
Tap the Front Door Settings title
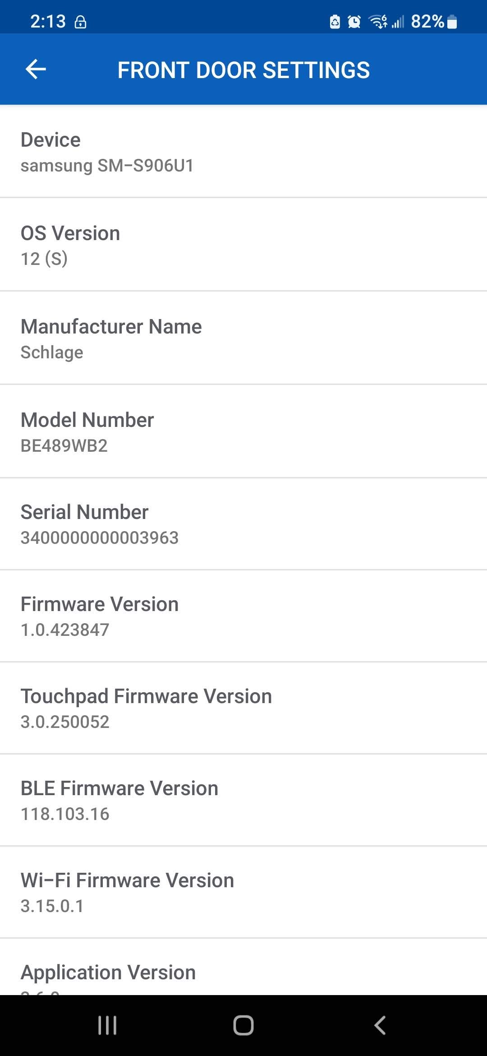pos(243,70)
